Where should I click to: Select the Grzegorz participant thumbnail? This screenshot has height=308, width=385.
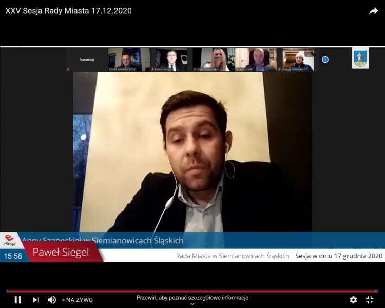[x=256, y=60]
